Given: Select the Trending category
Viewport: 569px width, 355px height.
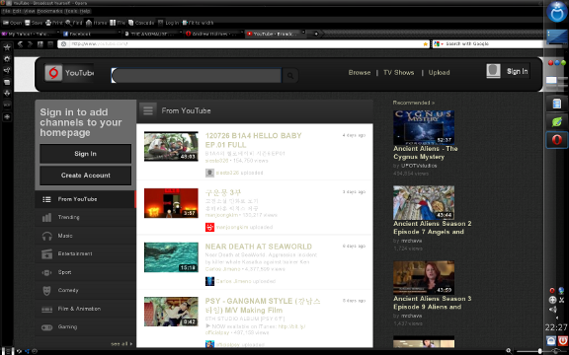Looking at the screenshot, I should coord(85,217).
